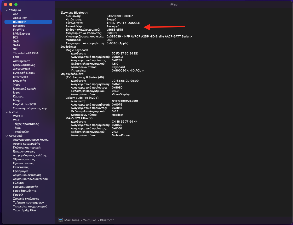Image resolution: width=293 pixels, height=225 pixels.
Task: Select Στοιχεία εκκίνησης entry
Action: (x=26, y=199)
